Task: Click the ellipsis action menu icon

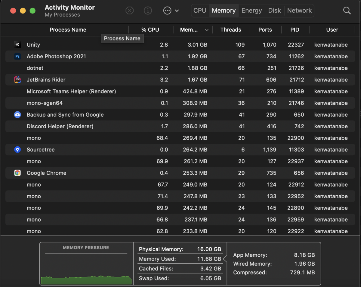Action: point(167,11)
